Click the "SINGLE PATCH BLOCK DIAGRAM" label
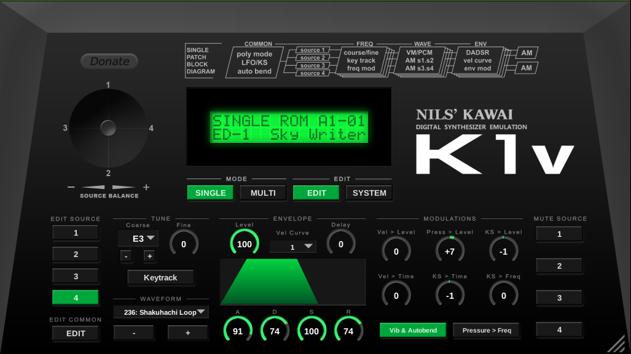This screenshot has width=631, height=354. coord(200,61)
